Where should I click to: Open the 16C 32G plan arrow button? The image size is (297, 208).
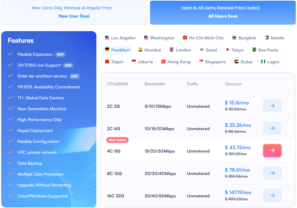click(272, 196)
